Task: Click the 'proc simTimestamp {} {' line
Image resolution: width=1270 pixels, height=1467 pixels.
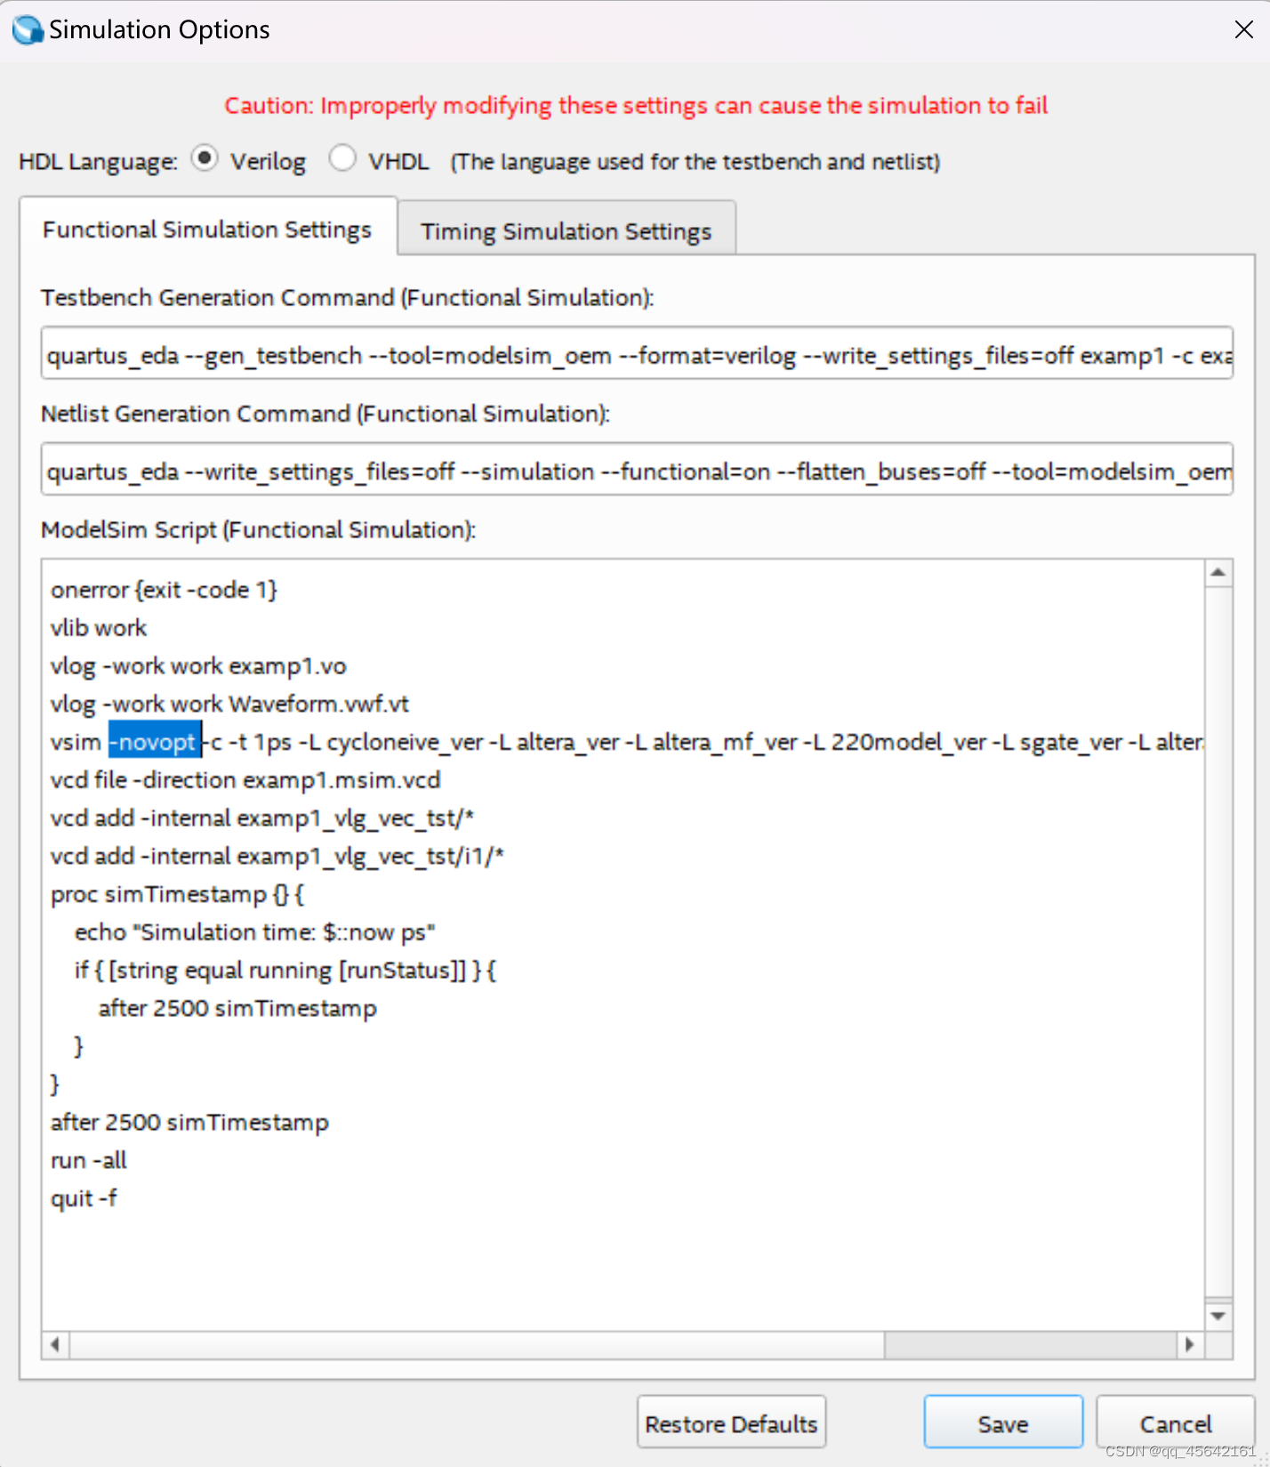Action: tap(177, 894)
